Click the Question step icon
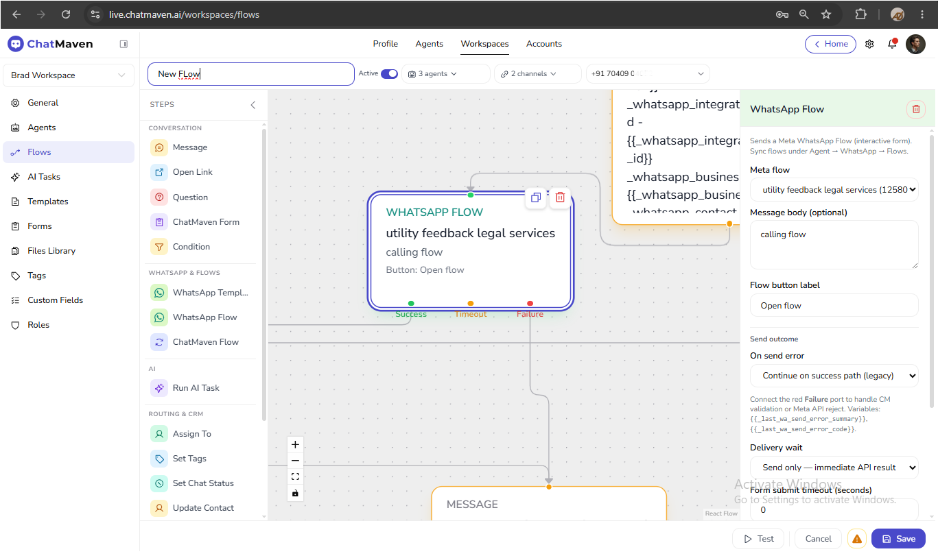Screen dimensions: 938x556 pyautogui.click(x=159, y=197)
